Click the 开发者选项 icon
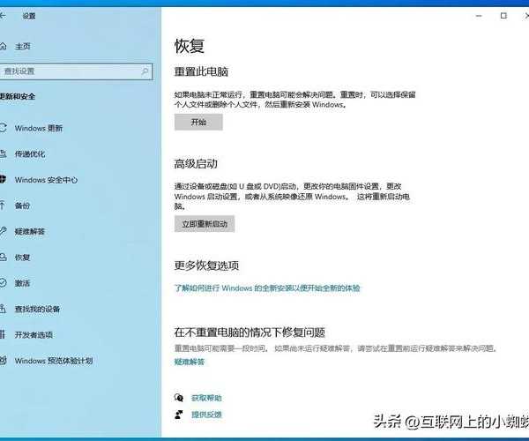This screenshot has height=441, width=529. pyautogui.click(x=3, y=334)
